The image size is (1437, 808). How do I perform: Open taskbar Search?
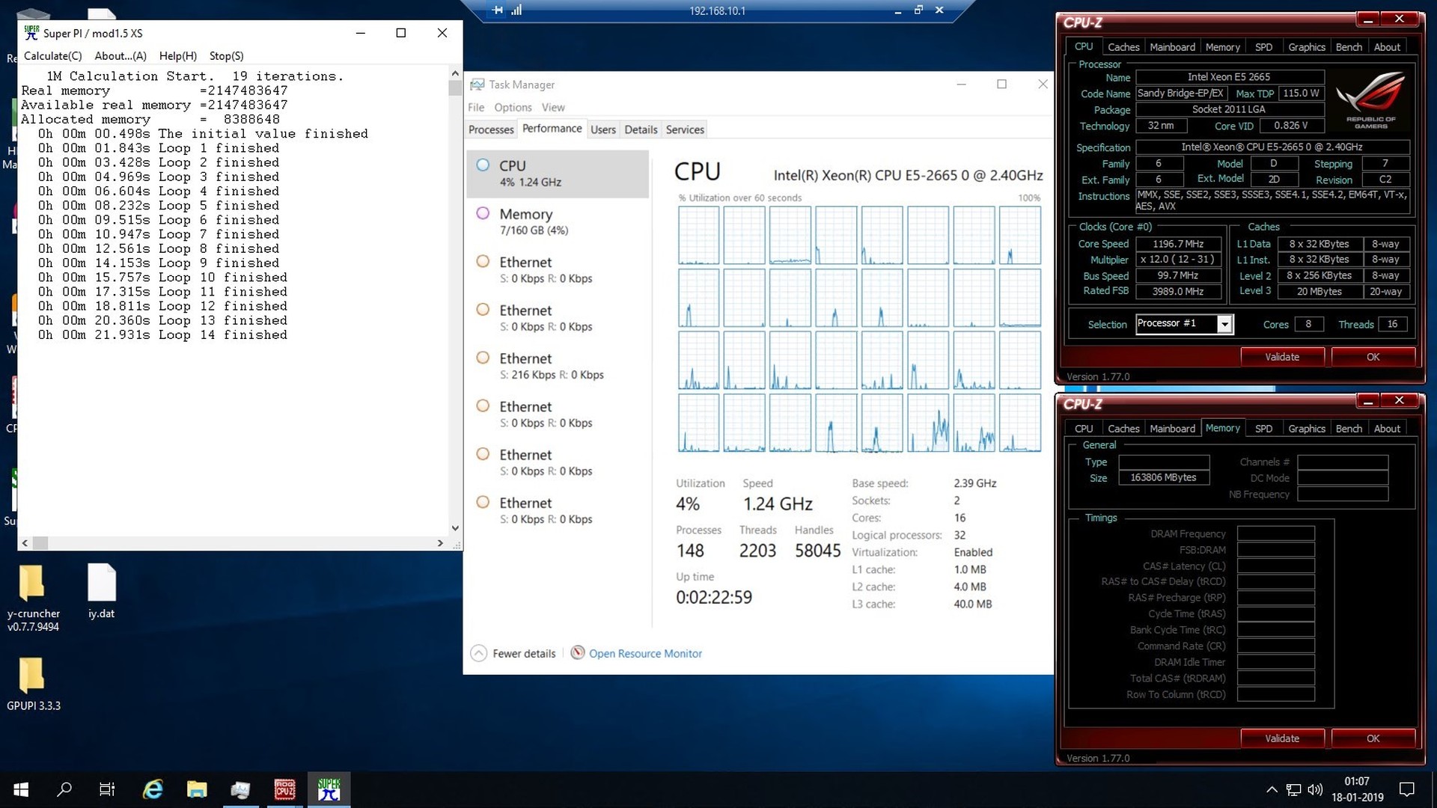64,789
